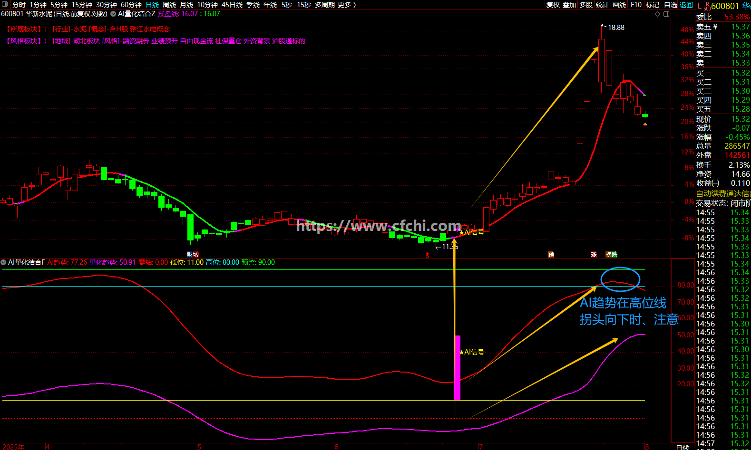Click 18.88 high price label

(616, 28)
